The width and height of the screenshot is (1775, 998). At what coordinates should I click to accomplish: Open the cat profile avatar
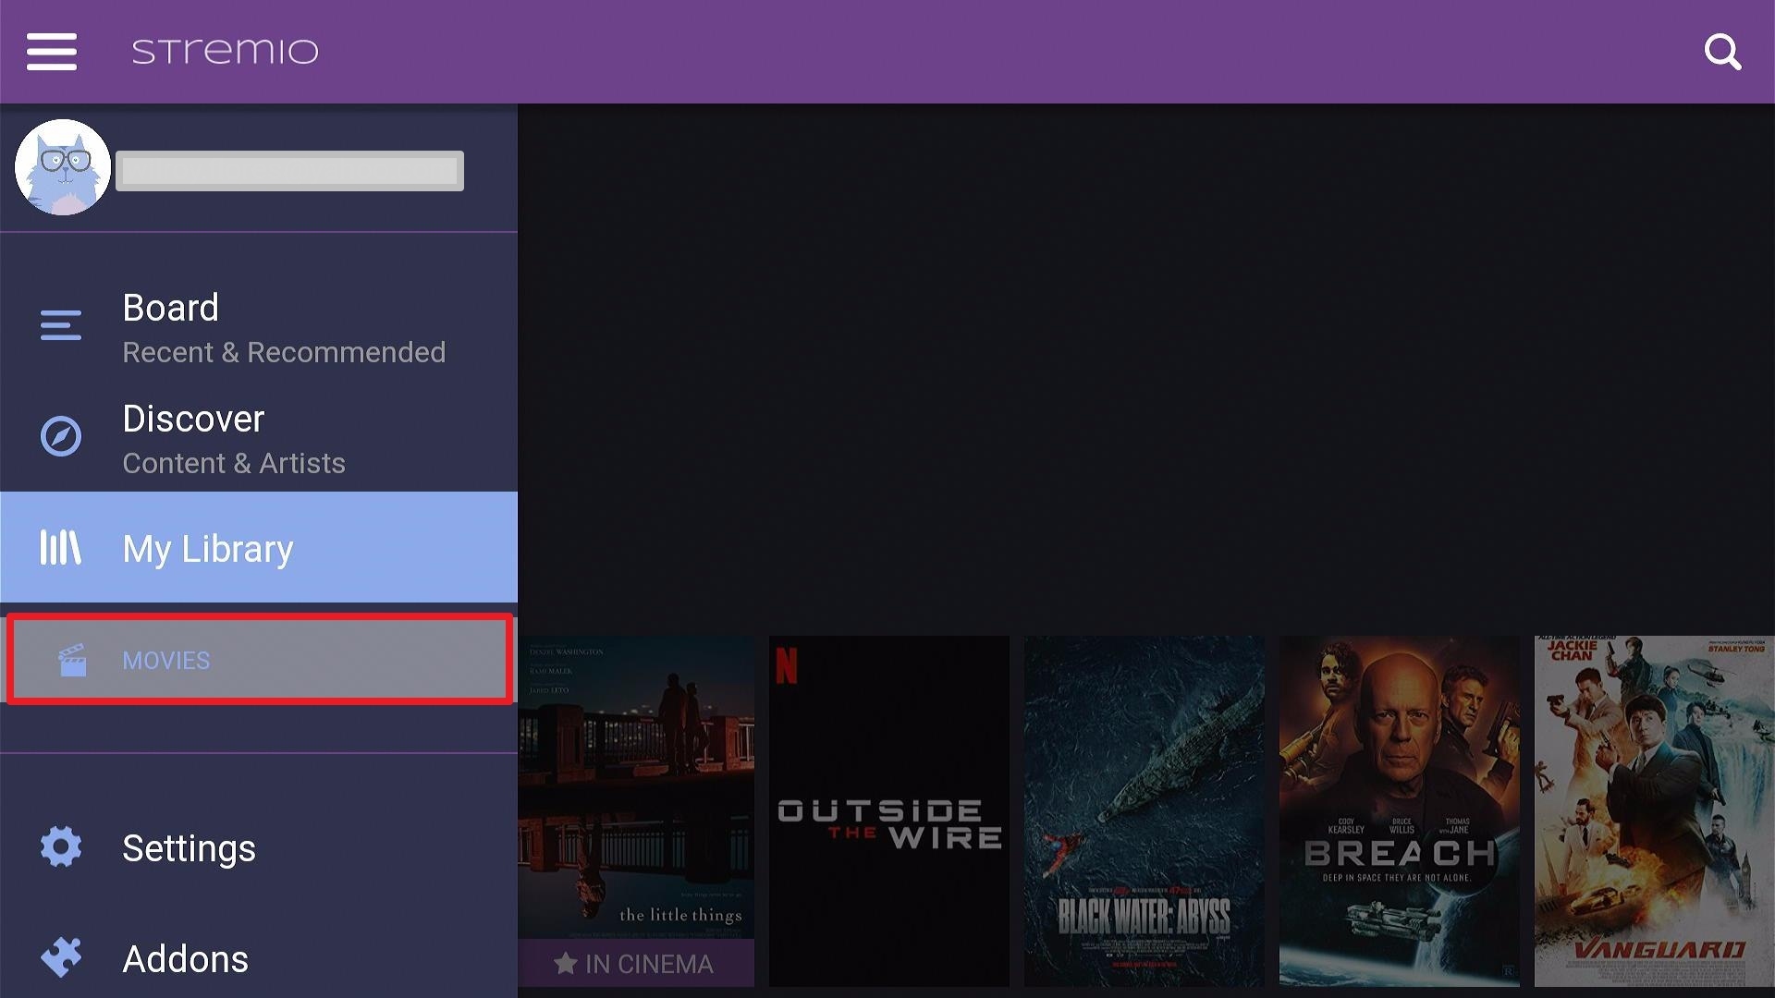[x=63, y=167]
